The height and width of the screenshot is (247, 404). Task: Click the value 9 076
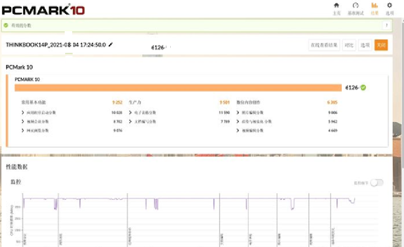(118, 130)
